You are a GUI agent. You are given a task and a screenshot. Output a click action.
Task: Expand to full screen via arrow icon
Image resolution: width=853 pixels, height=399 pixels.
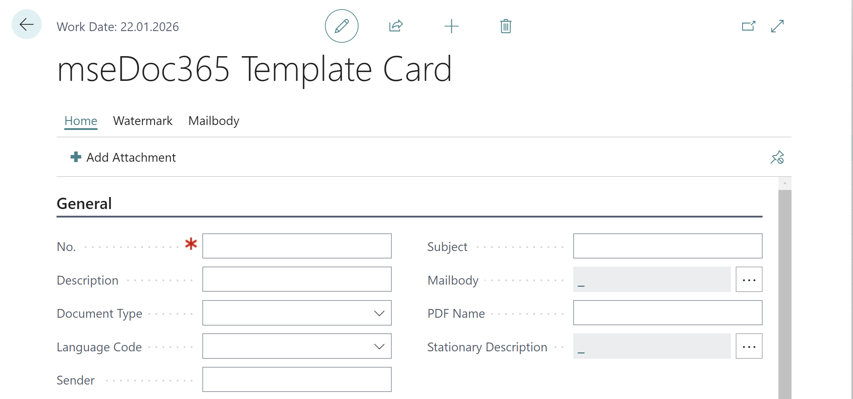coord(777,26)
